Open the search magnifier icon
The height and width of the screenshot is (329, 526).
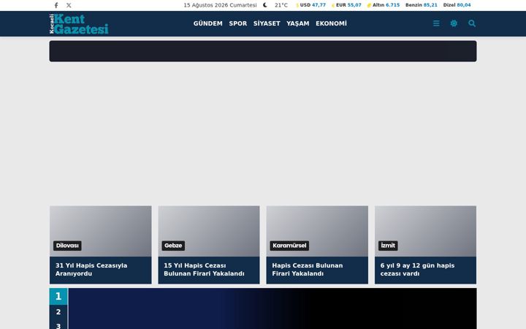tap(472, 23)
